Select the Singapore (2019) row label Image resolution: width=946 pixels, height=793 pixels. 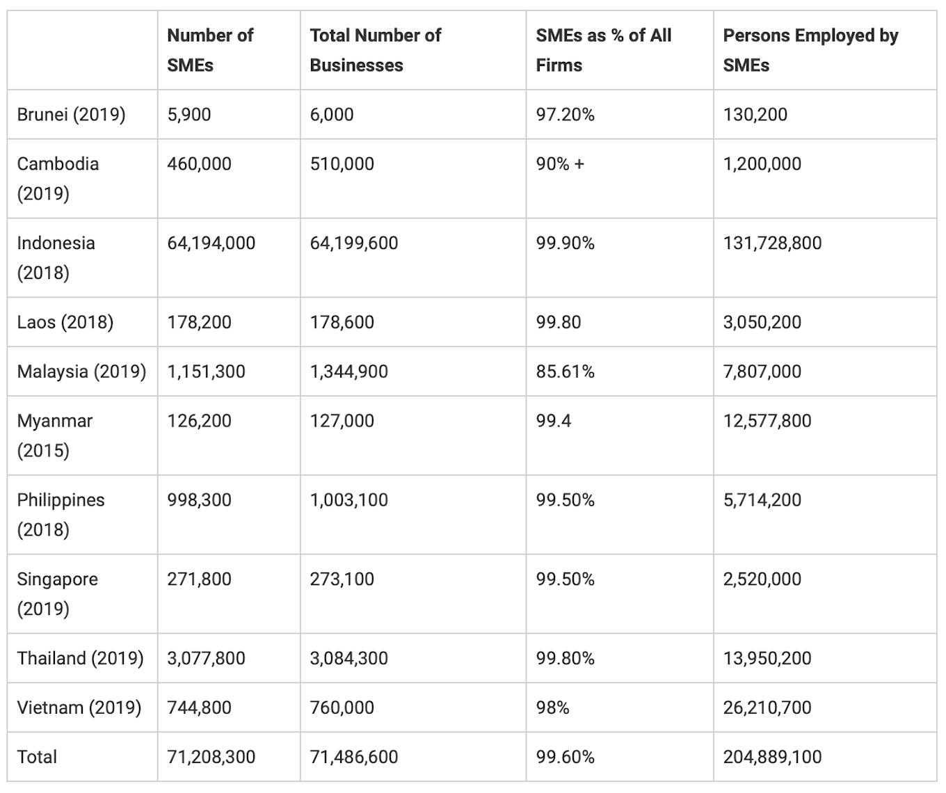point(57,593)
